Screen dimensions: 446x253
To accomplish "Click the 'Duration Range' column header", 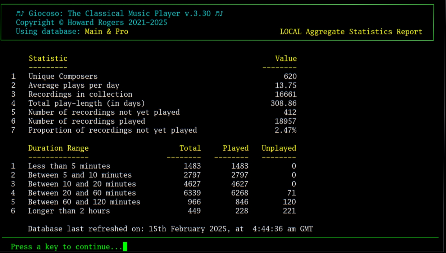I will pyautogui.click(x=58, y=148).
